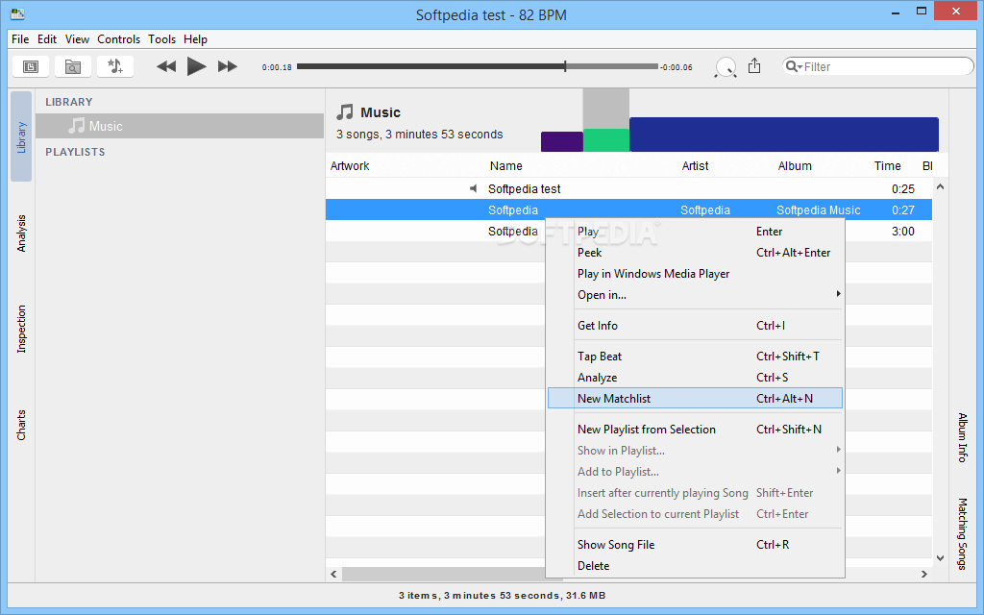Click the search magnifier dropdown in Filter
The image size is (984, 615).
click(x=794, y=66)
